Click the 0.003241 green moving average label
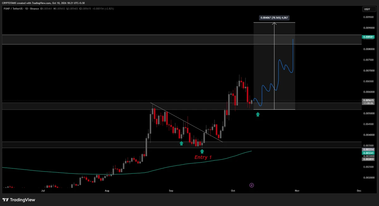The width and height of the screenshot is (379, 206). coord(369,153)
